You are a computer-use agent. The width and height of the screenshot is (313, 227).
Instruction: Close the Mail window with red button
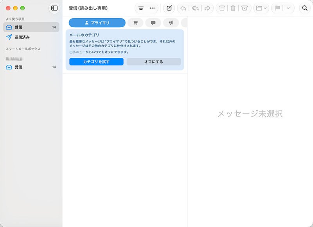point(8,8)
